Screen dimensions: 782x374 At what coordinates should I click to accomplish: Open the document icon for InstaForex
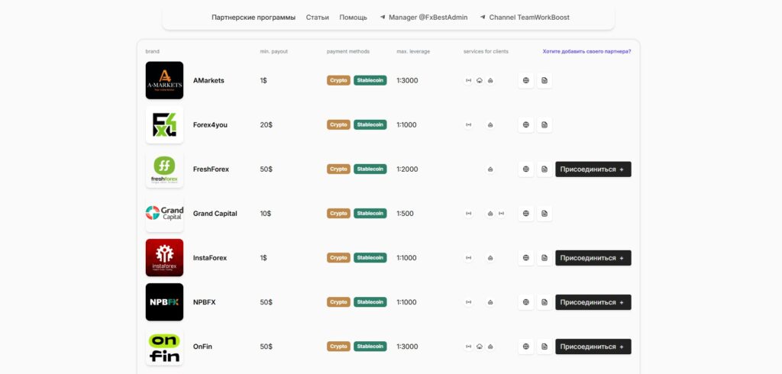coord(544,258)
